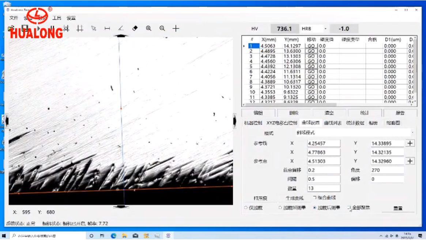Click the Windows taskbar search box
The height and width of the screenshot is (240, 426).
pyautogui.click(x=48, y=236)
